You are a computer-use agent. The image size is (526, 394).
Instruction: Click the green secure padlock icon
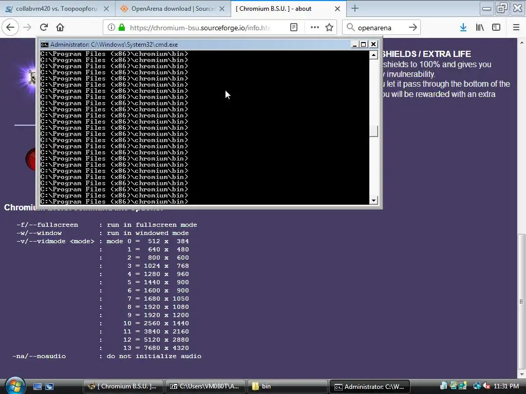[122, 28]
